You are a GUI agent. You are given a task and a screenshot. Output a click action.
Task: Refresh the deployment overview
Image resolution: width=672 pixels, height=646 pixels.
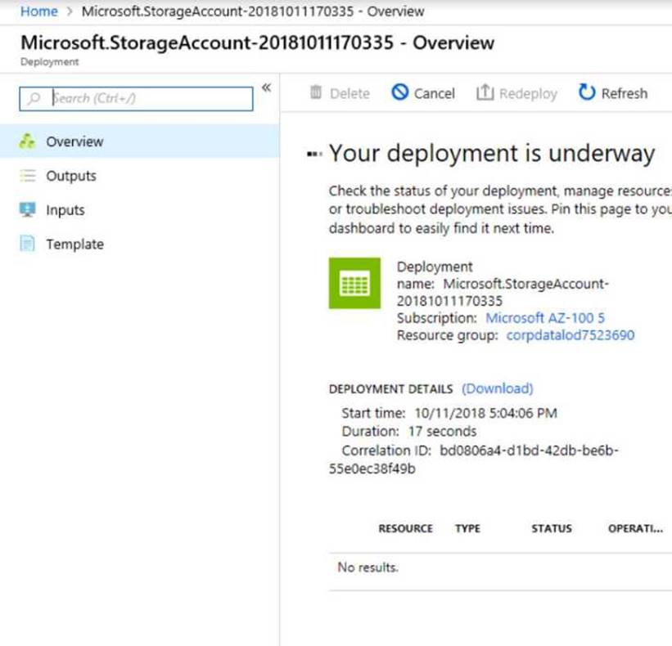click(x=613, y=92)
